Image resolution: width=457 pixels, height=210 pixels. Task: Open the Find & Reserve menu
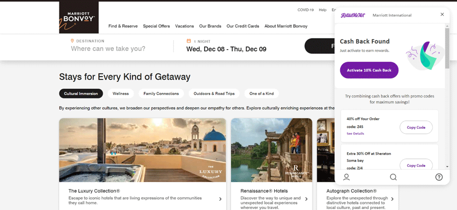click(x=123, y=26)
